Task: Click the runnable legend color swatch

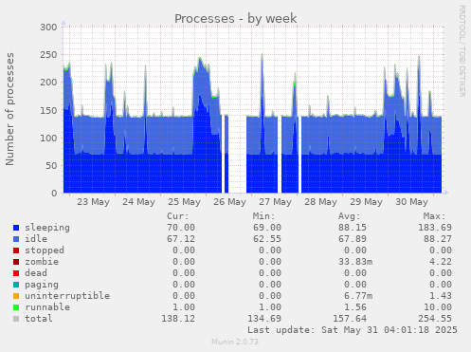Action: point(16,307)
